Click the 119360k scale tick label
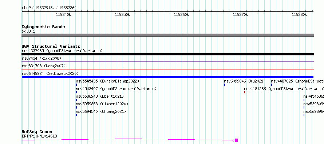 pos(181,14)
